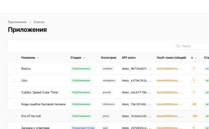Screen dimensions: 209x129
Task: Click Опубликовано badge in Cubiko row
Action: click(81, 92)
